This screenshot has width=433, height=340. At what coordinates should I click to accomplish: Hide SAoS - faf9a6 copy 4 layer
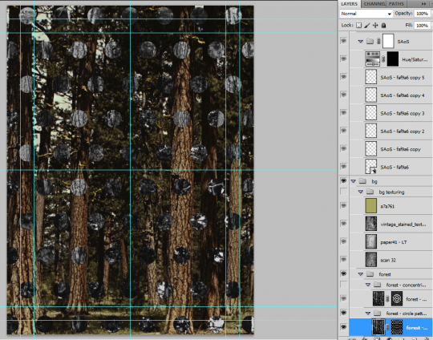(343, 95)
